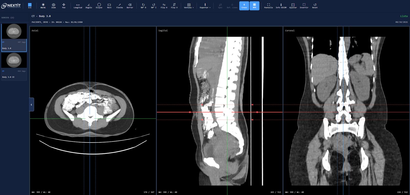Select the Body 3.0 CE series thumbnail
The width and height of the screenshot is (410, 195).
[x=14, y=66]
